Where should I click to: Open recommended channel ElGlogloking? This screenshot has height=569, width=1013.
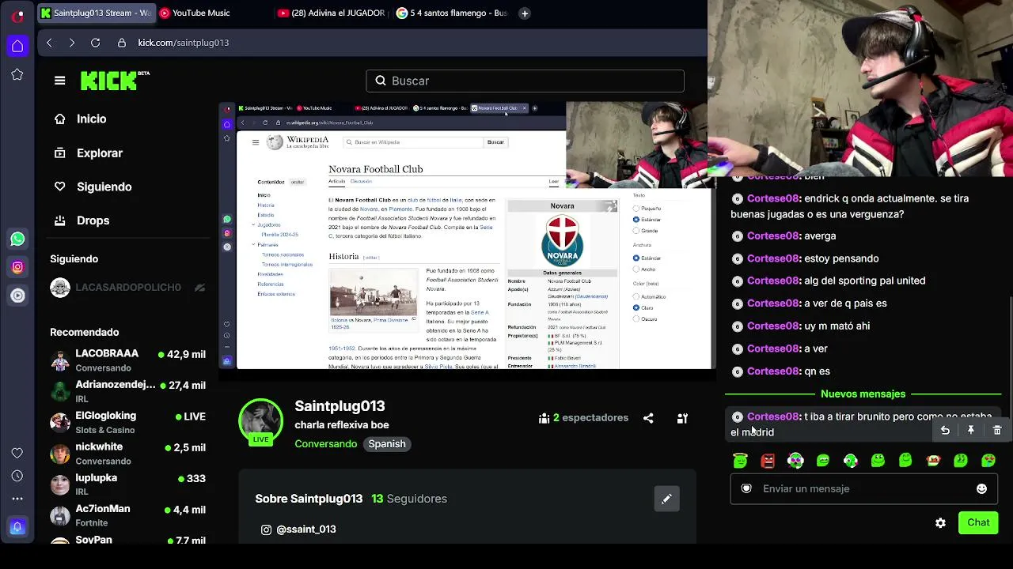127,422
